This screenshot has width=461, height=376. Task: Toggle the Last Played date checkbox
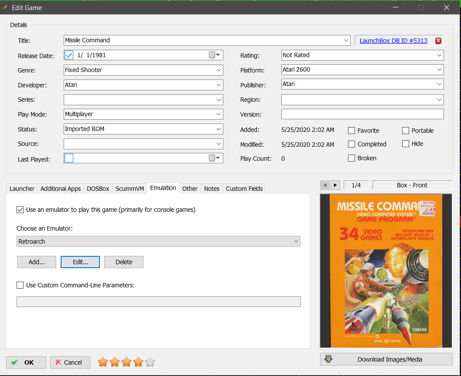[69, 158]
